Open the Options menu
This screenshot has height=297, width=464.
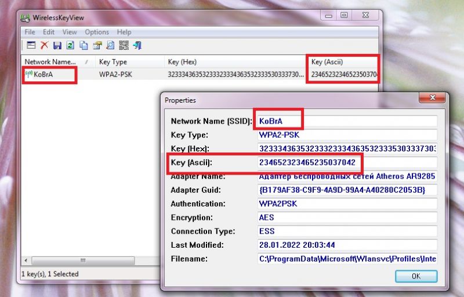97,32
